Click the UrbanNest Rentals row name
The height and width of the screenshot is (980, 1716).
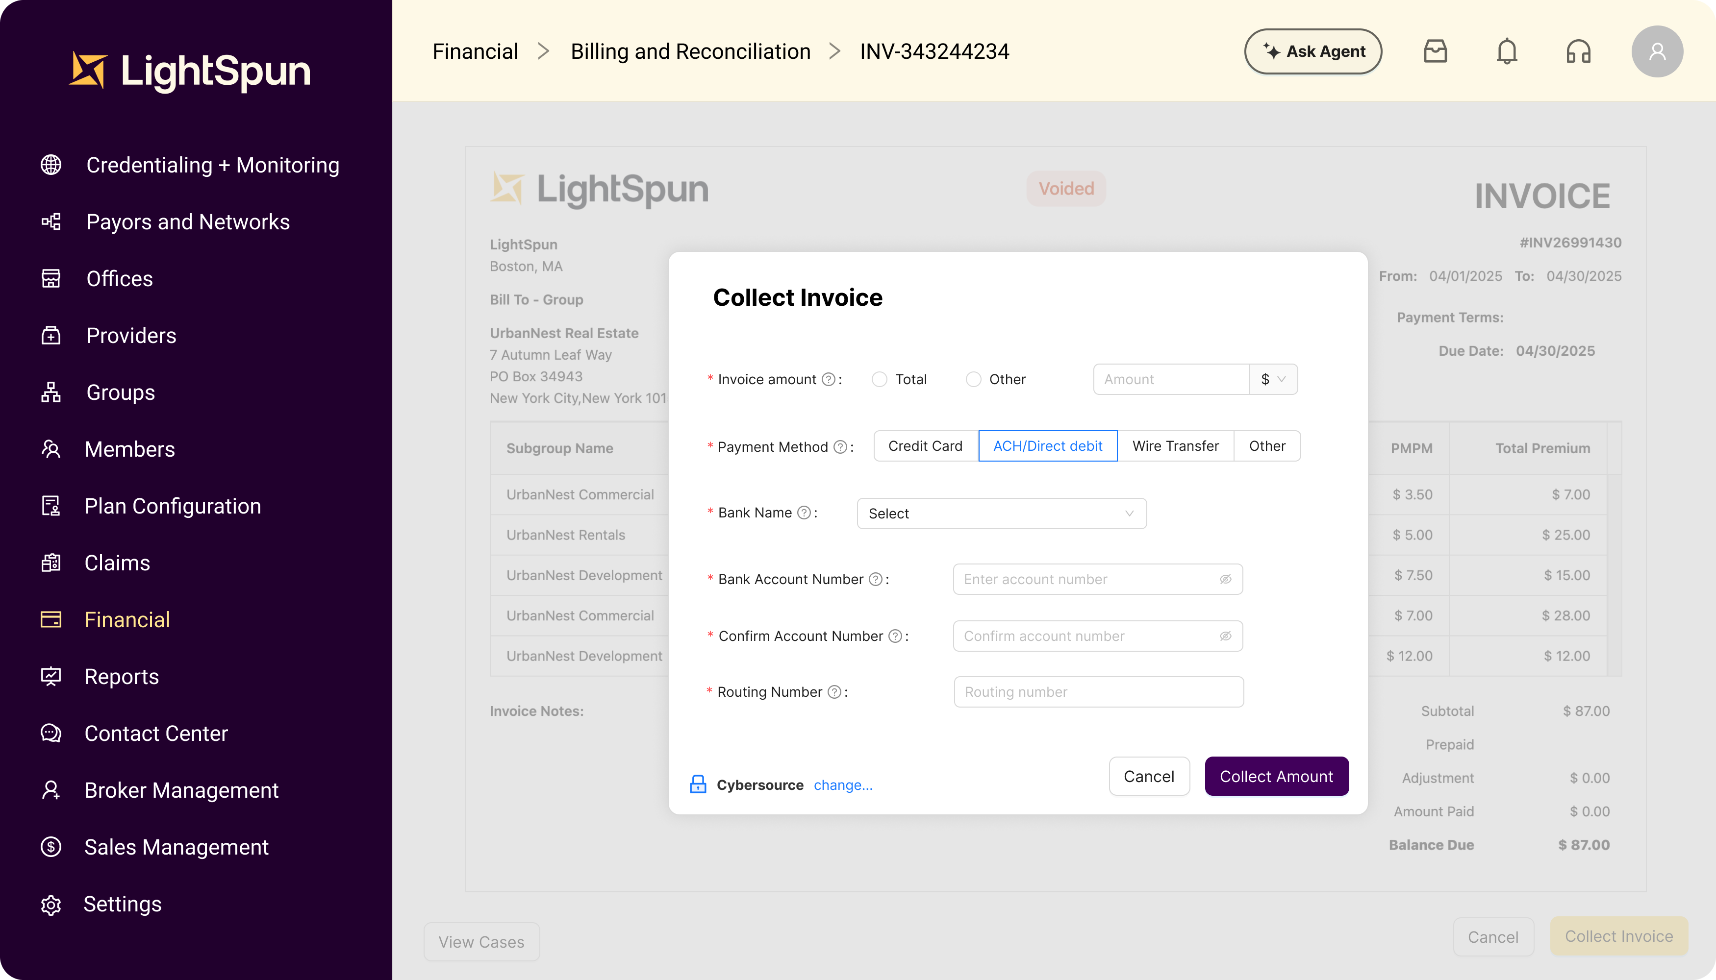[566, 535]
